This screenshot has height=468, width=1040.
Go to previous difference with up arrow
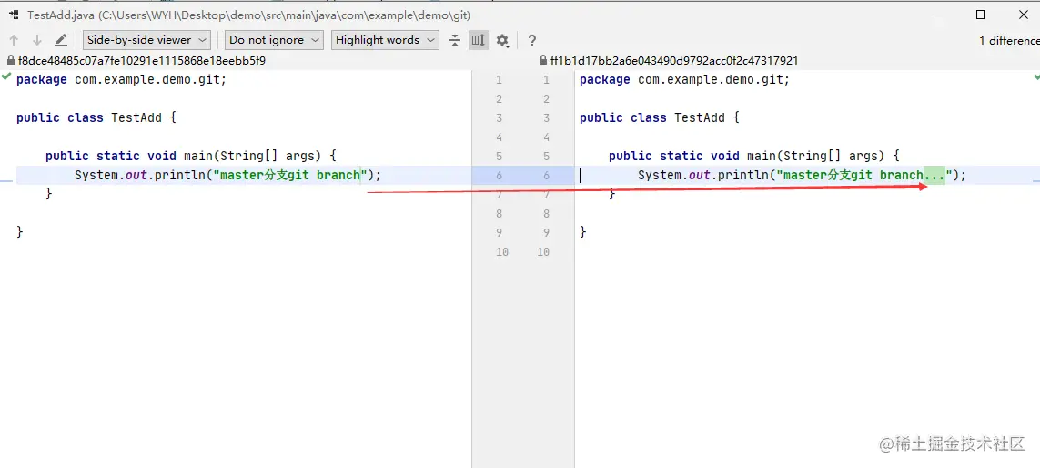(x=14, y=40)
